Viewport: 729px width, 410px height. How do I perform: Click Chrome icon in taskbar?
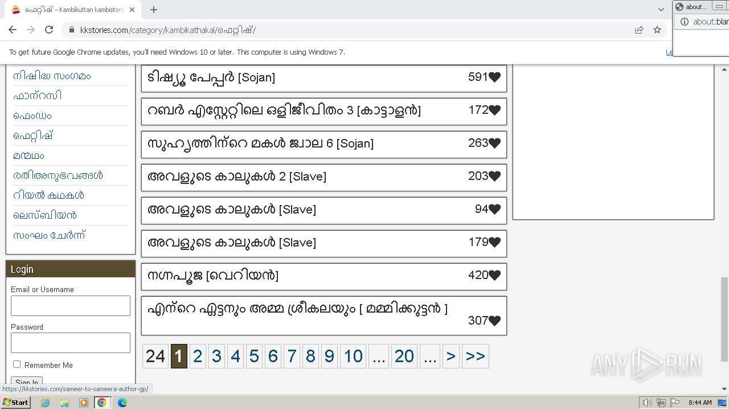102,403
